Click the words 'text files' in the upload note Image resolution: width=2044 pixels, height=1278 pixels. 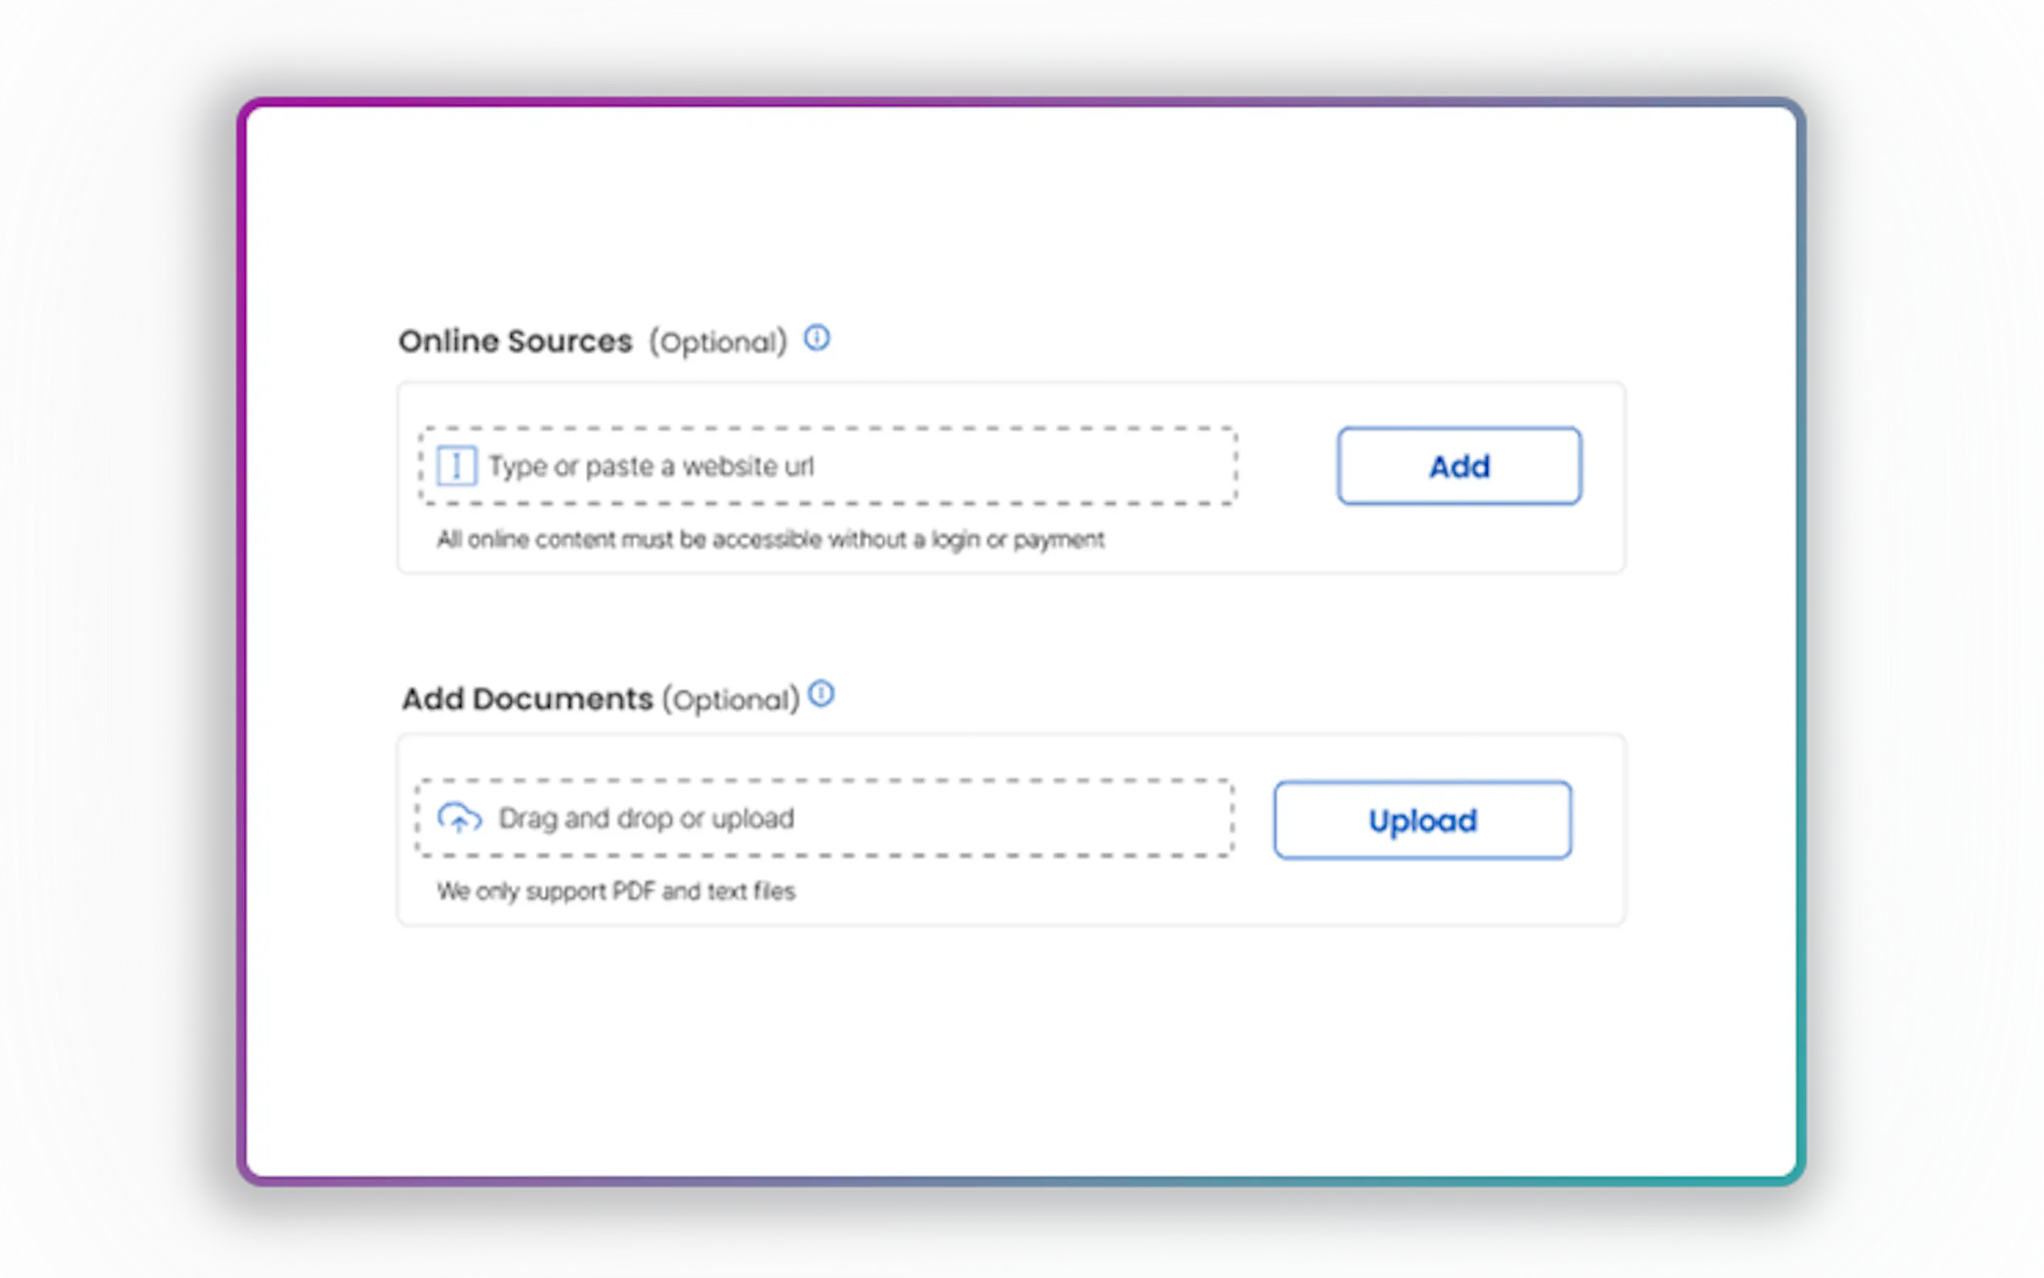(x=751, y=891)
